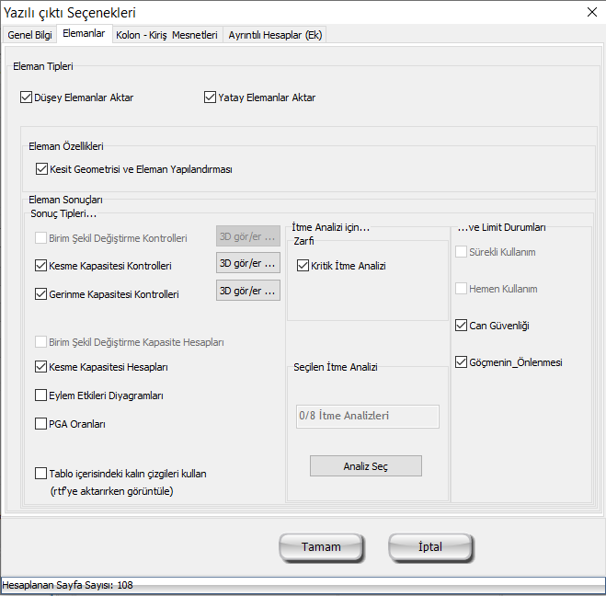Image resolution: width=606 pixels, height=596 pixels.
Task: Toggle Kesme Kapasitesi Kontrolleri checkbox
Action: tap(40, 266)
